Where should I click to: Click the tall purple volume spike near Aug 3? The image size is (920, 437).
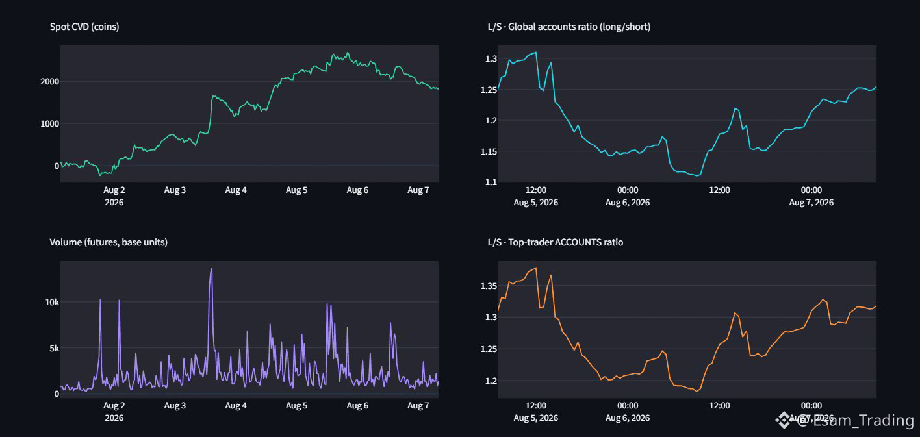(211, 269)
